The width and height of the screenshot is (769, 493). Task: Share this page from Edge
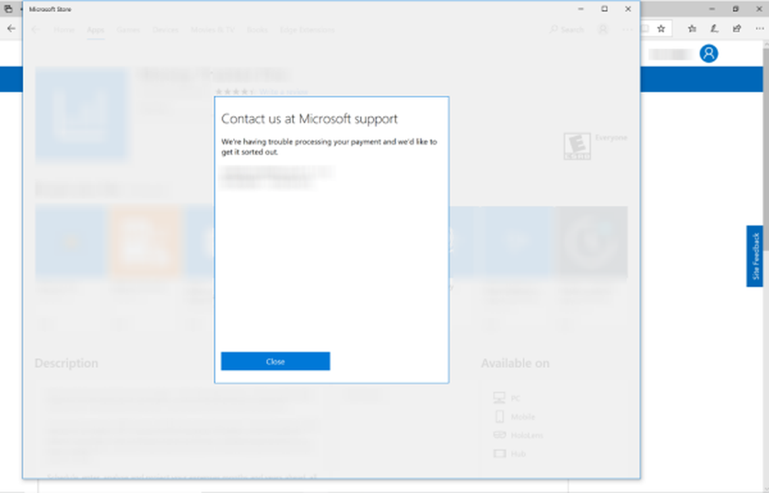[x=737, y=29]
